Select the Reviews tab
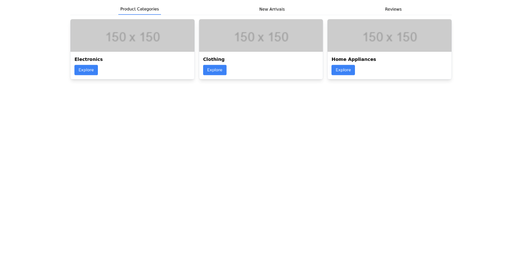 393,9
